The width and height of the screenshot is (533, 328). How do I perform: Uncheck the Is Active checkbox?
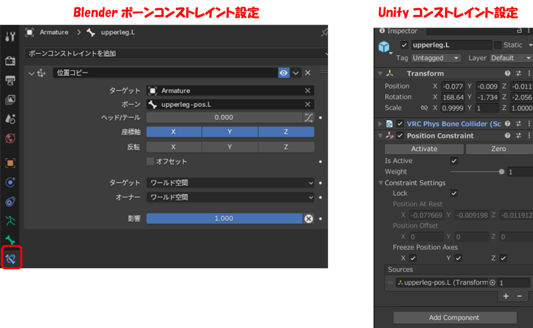coord(454,161)
